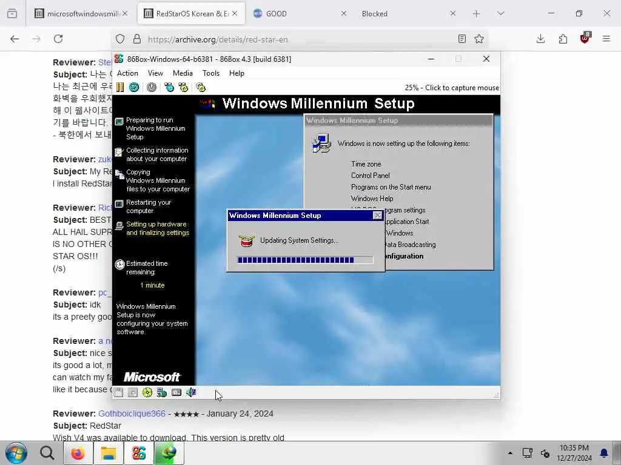621x465 pixels.
Task: Open taskbar notification bell
Action: pyautogui.click(x=604, y=453)
